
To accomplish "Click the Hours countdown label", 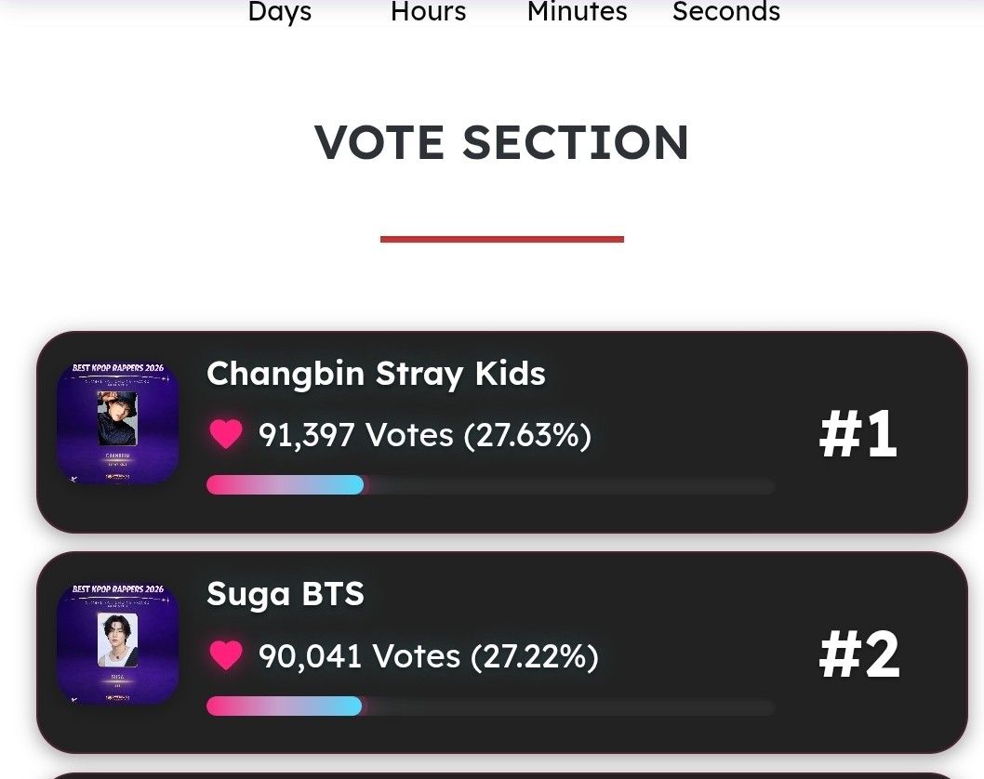I will pyautogui.click(x=428, y=12).
